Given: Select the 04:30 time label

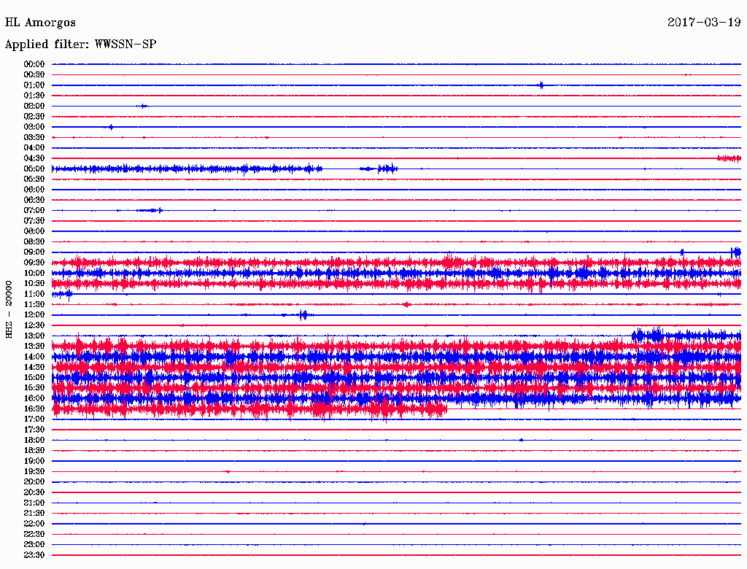Looking at the screenshot, I should pyautogui.click(x=34, y=158).
